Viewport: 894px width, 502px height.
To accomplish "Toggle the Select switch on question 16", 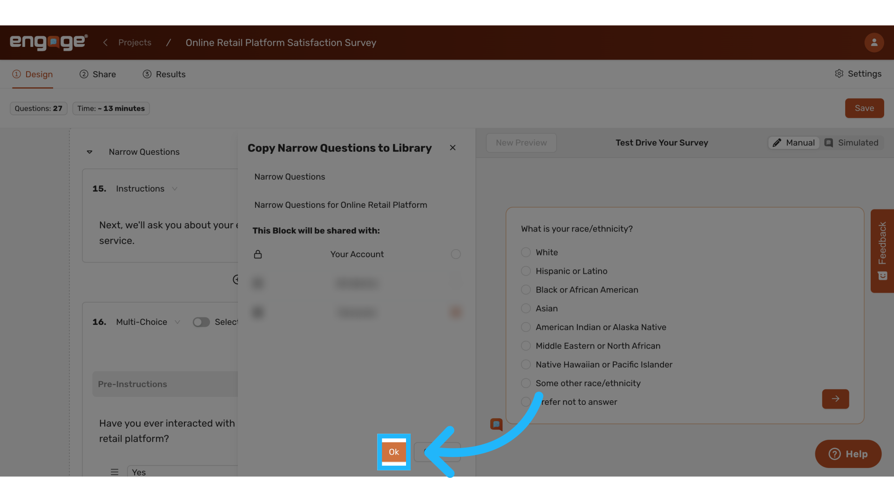I will pos(201,322).
